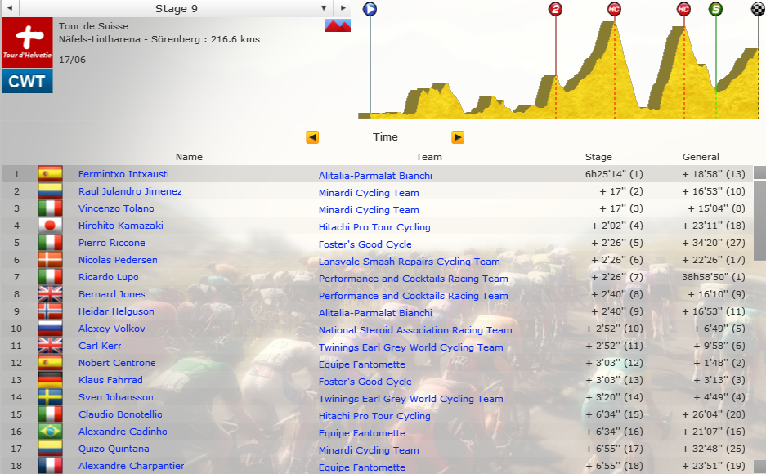Click the general time 38h58'50" (1)
The height and width of the screenshot is (474, 766).
[713, 277]
